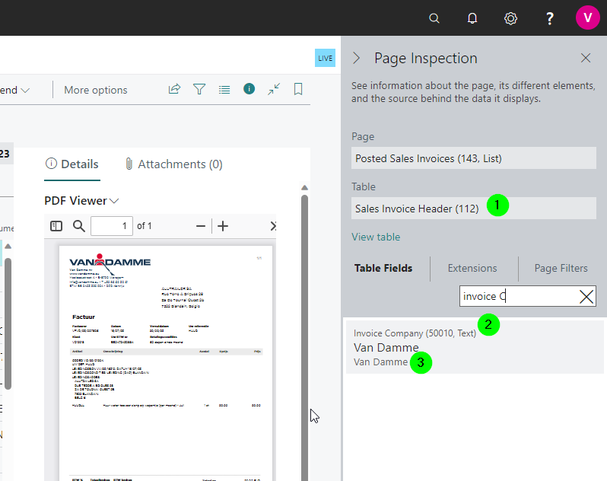Open the search magnifier in top bar
The image size is (607, 481).
click(x=434, y=18)
